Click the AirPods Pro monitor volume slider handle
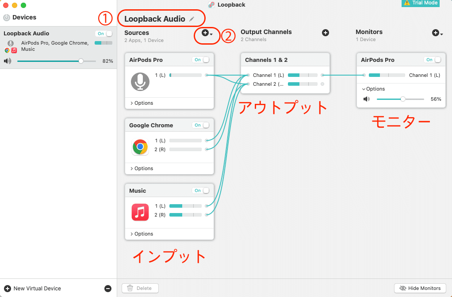Screen dimensions: 452x297 click(x=403, y=99)
